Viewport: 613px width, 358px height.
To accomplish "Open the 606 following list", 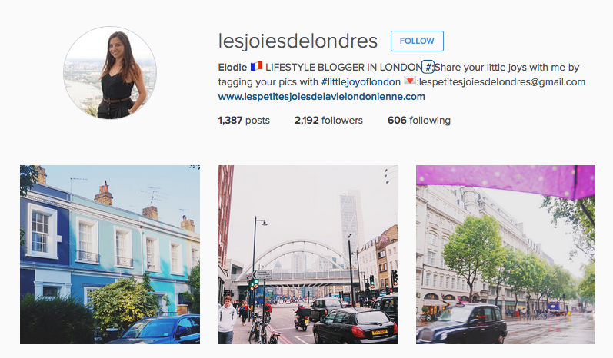I will click(419, 121).
